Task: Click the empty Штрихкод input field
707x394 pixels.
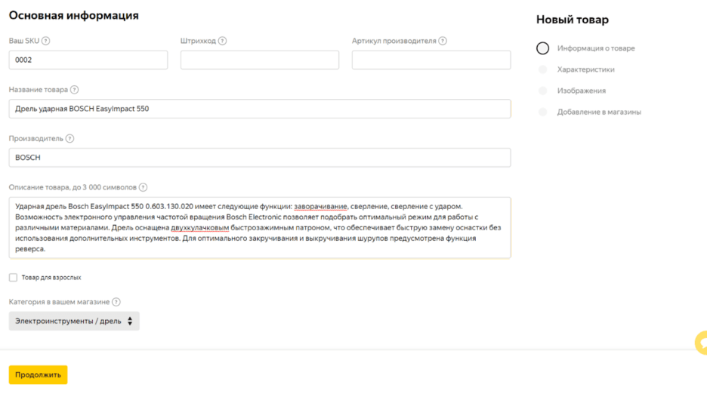Action: [259, 60]
